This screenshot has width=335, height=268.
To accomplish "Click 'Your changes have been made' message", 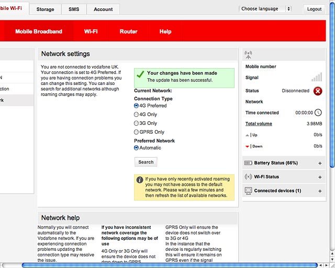I will click(182, 73).
